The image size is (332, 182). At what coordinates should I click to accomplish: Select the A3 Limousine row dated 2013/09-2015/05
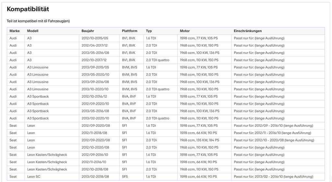click(166, 67)
